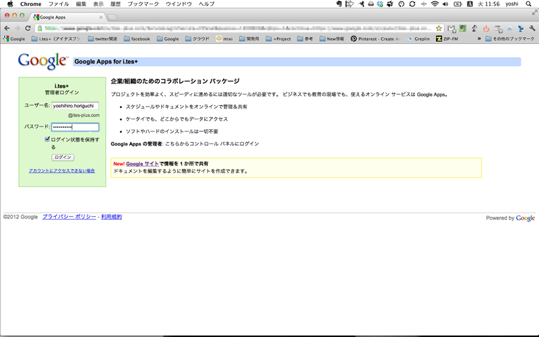Open the i.tes+ bookmark folder

56,39
